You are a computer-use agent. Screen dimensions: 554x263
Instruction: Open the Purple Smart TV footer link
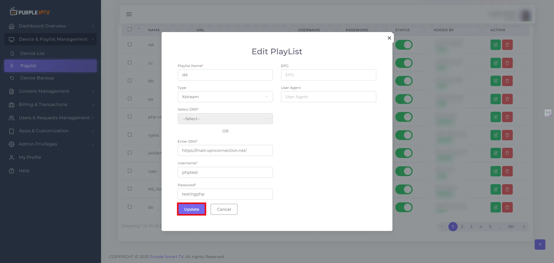click(x=167, y=257)
